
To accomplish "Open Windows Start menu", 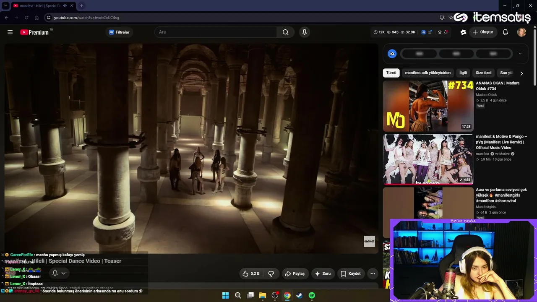I will point(225,295).
